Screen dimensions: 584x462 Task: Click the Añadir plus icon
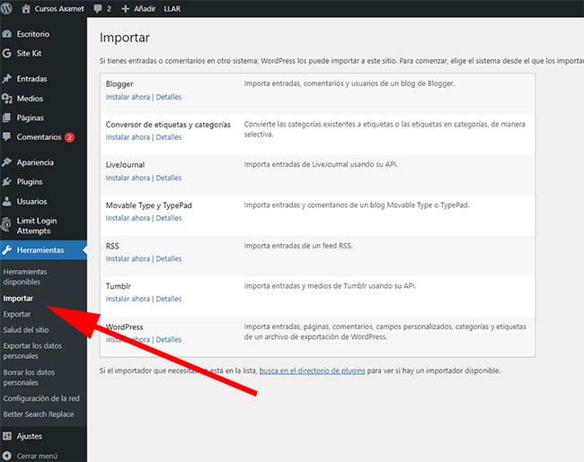coord(126,7)
